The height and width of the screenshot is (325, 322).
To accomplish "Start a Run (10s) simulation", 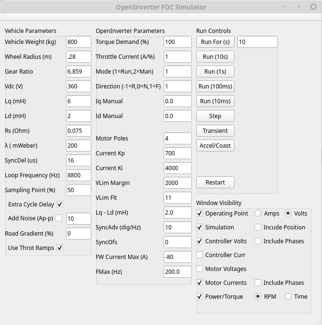I will [x=215, y=56].
